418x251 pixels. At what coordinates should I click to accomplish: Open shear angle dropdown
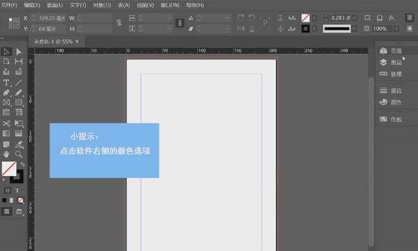[227, 29]
